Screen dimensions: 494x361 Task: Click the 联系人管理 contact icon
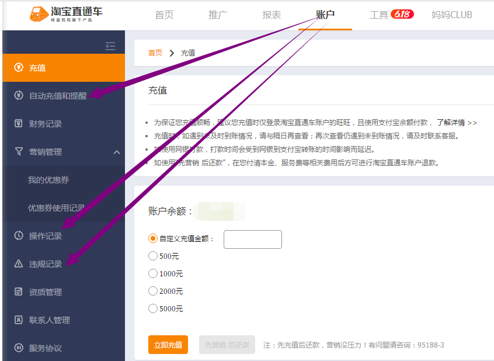[x=19, y=320]
